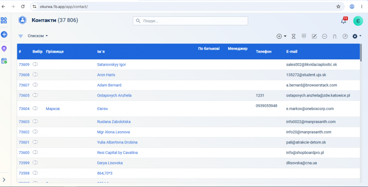
Task: Expand the left sidebar with chevron
Action: tap(4, 180)
